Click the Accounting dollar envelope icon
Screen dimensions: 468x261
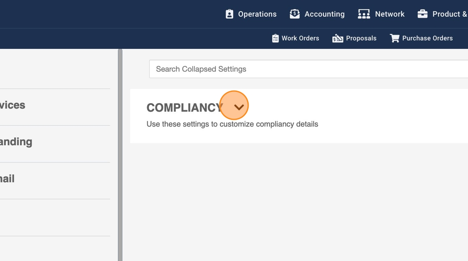click(295, 14)
